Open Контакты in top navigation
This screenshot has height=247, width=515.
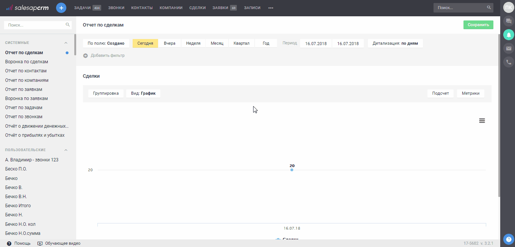pyautogui.click(x=142, y=8)
